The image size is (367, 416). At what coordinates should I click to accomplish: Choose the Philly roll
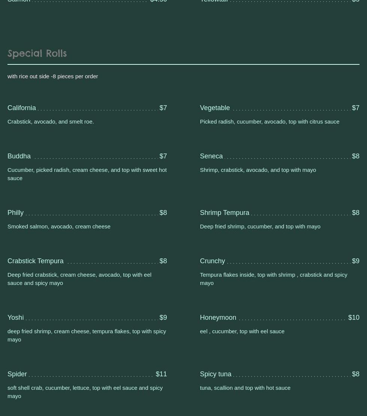[15, 213]
